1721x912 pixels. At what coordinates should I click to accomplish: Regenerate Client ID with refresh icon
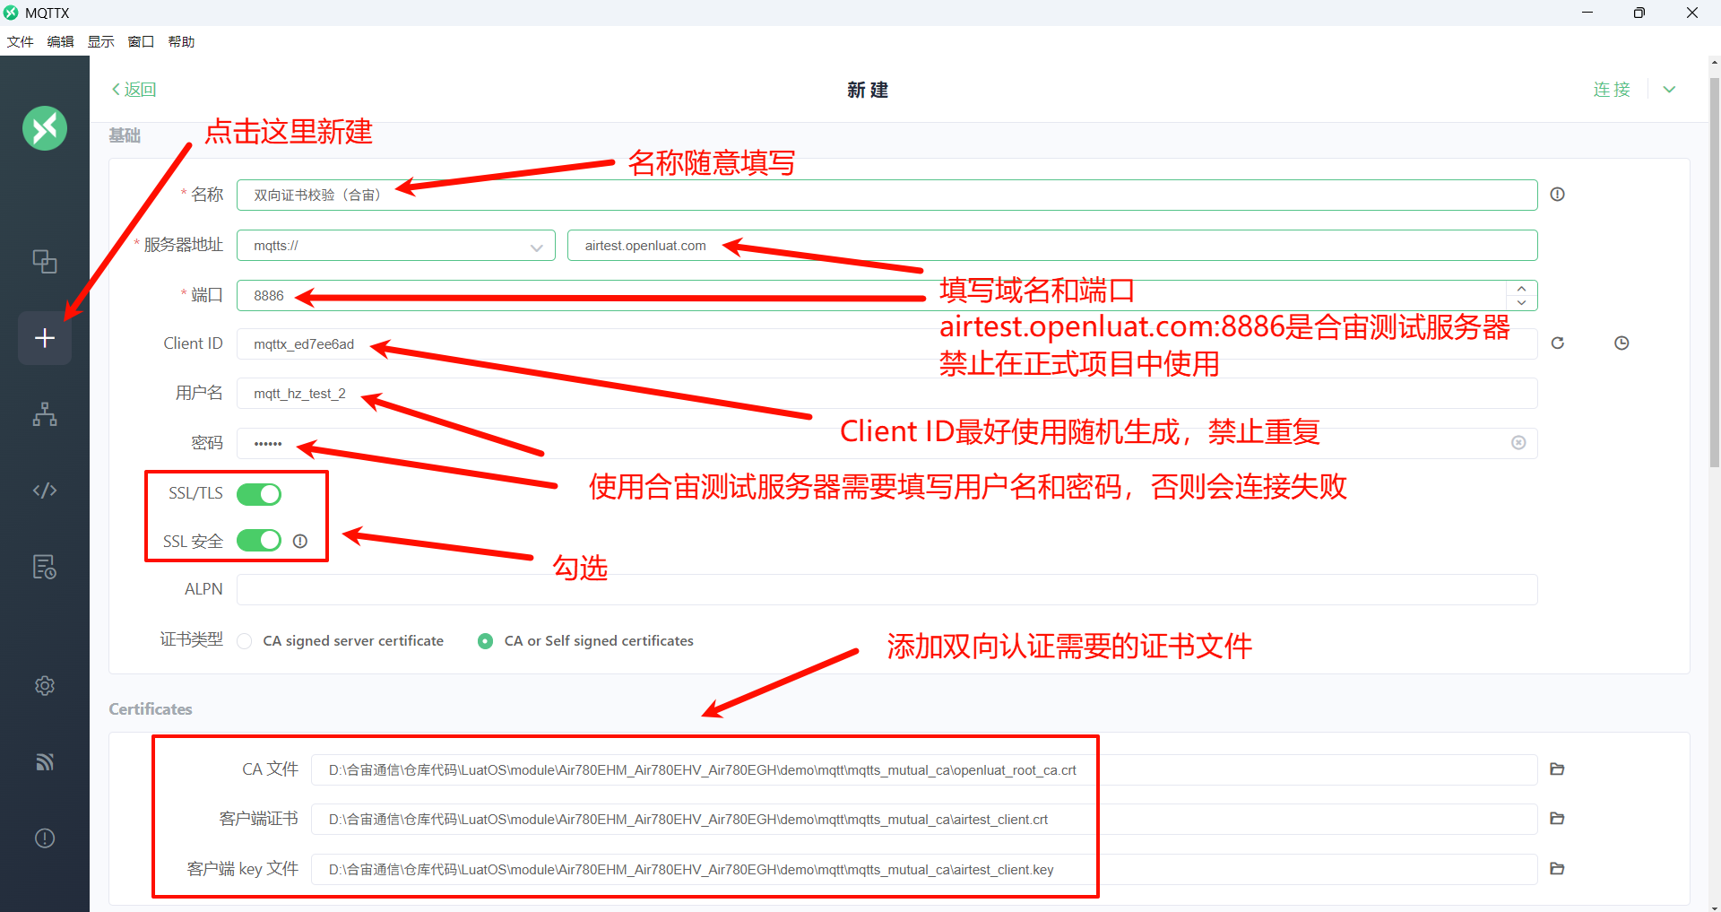(x=1558, y=343)
